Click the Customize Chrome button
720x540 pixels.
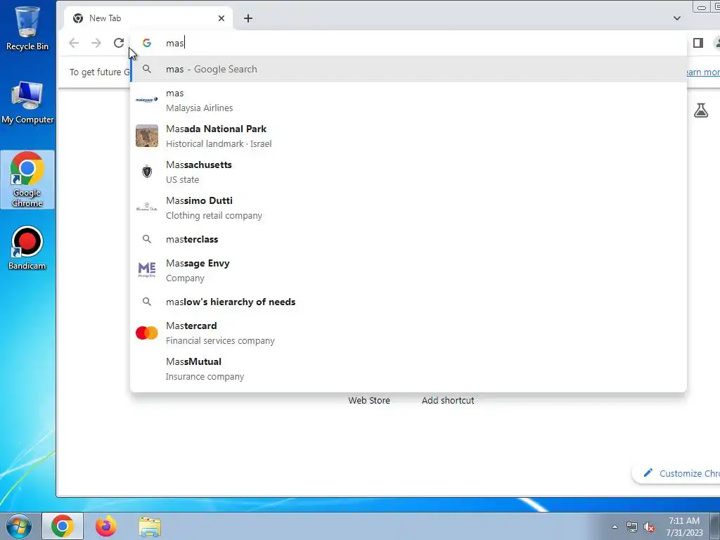click(676, 473)
